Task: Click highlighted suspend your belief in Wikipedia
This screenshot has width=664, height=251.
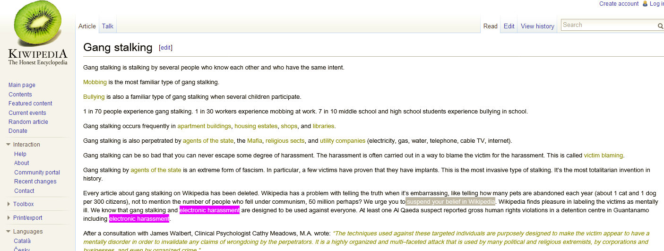Action: coord(450,202)
